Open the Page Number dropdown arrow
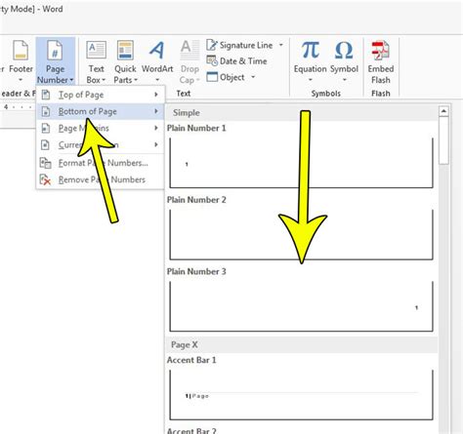This screenshot has width=463, height=434. click(71, 80)
